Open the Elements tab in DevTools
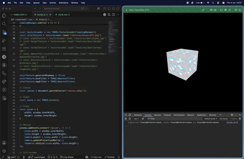 coord(138,115)
